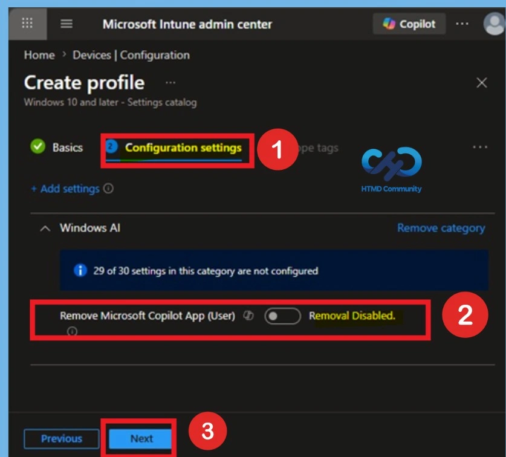Click the Previous button
506x457 pixels.
pos(62,439)
